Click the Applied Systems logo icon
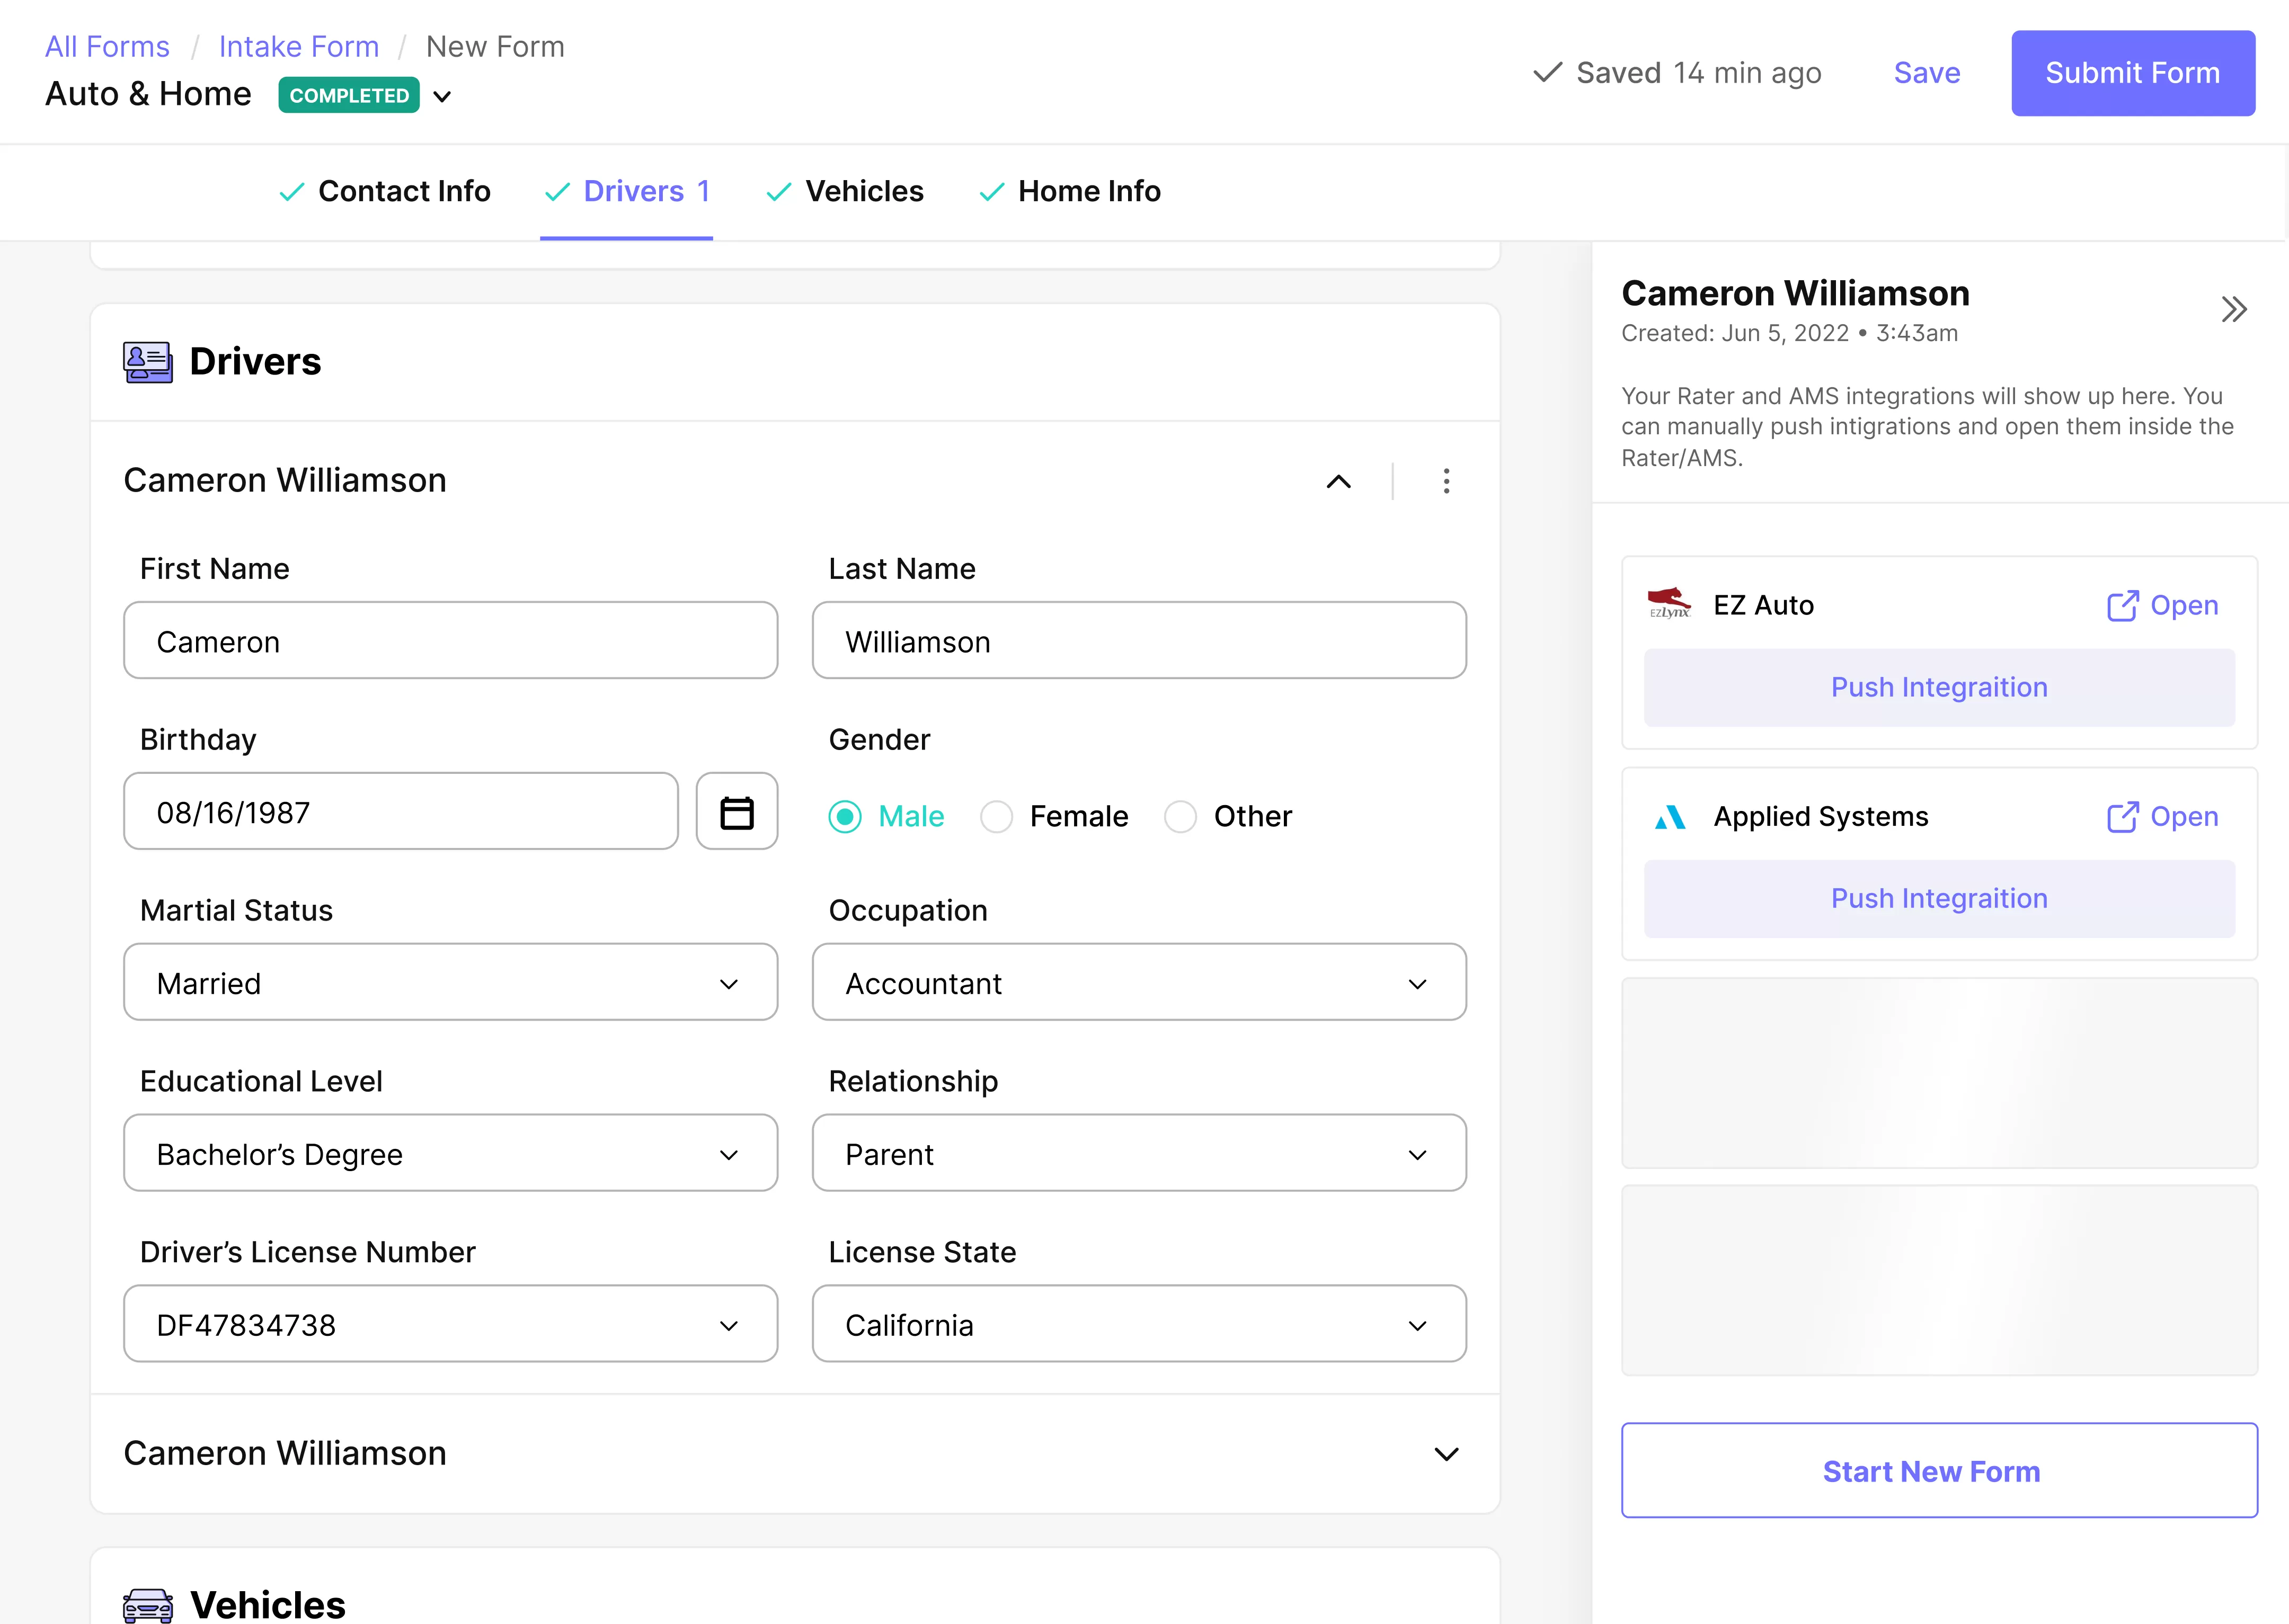The height and width of the screenshot is (1624, 2289). [1670, 817]
